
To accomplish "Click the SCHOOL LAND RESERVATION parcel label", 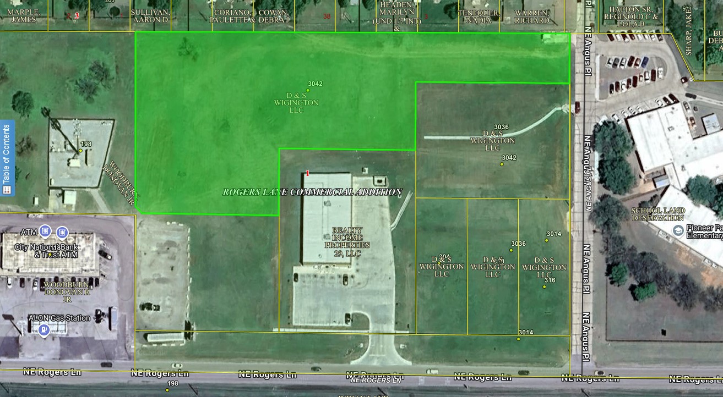I will [x=657, y=214].
